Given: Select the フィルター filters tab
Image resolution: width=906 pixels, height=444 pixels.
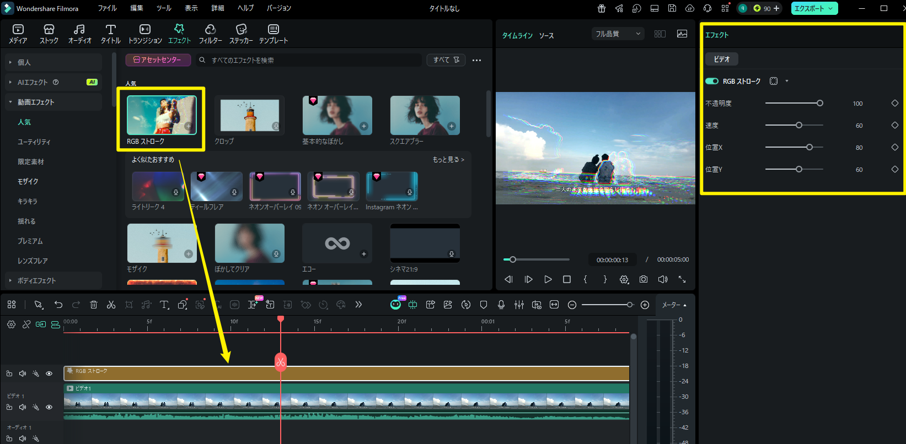Looking at the screenshot, I should [x=210, y=34].
